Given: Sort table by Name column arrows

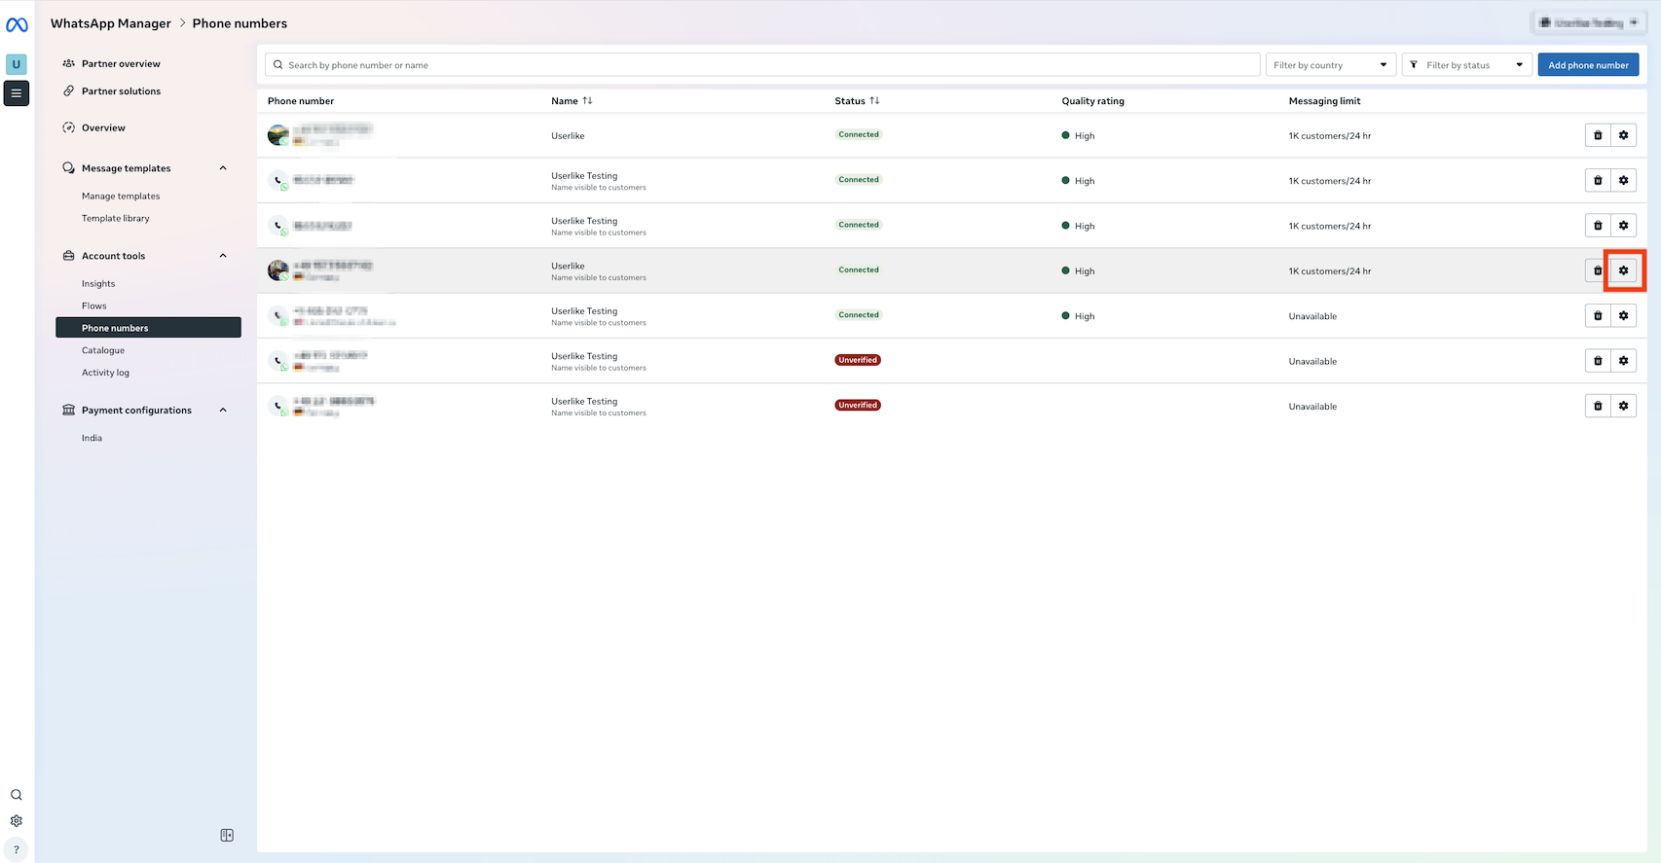Looking at the screenshot, I should point(587,101).
